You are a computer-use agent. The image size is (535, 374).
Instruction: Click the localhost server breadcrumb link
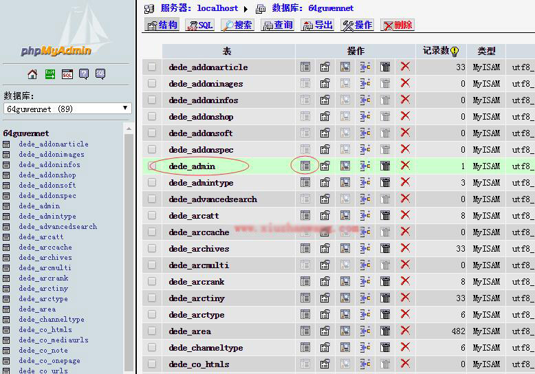[x=217, y=8]
